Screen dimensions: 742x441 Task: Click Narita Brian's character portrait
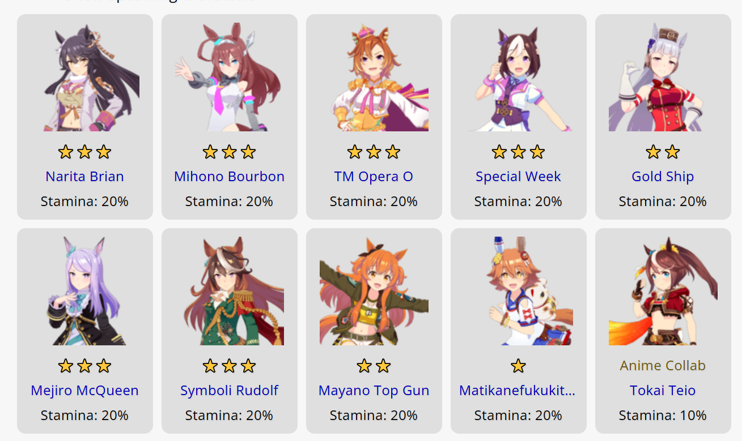(x=85, y=77)
